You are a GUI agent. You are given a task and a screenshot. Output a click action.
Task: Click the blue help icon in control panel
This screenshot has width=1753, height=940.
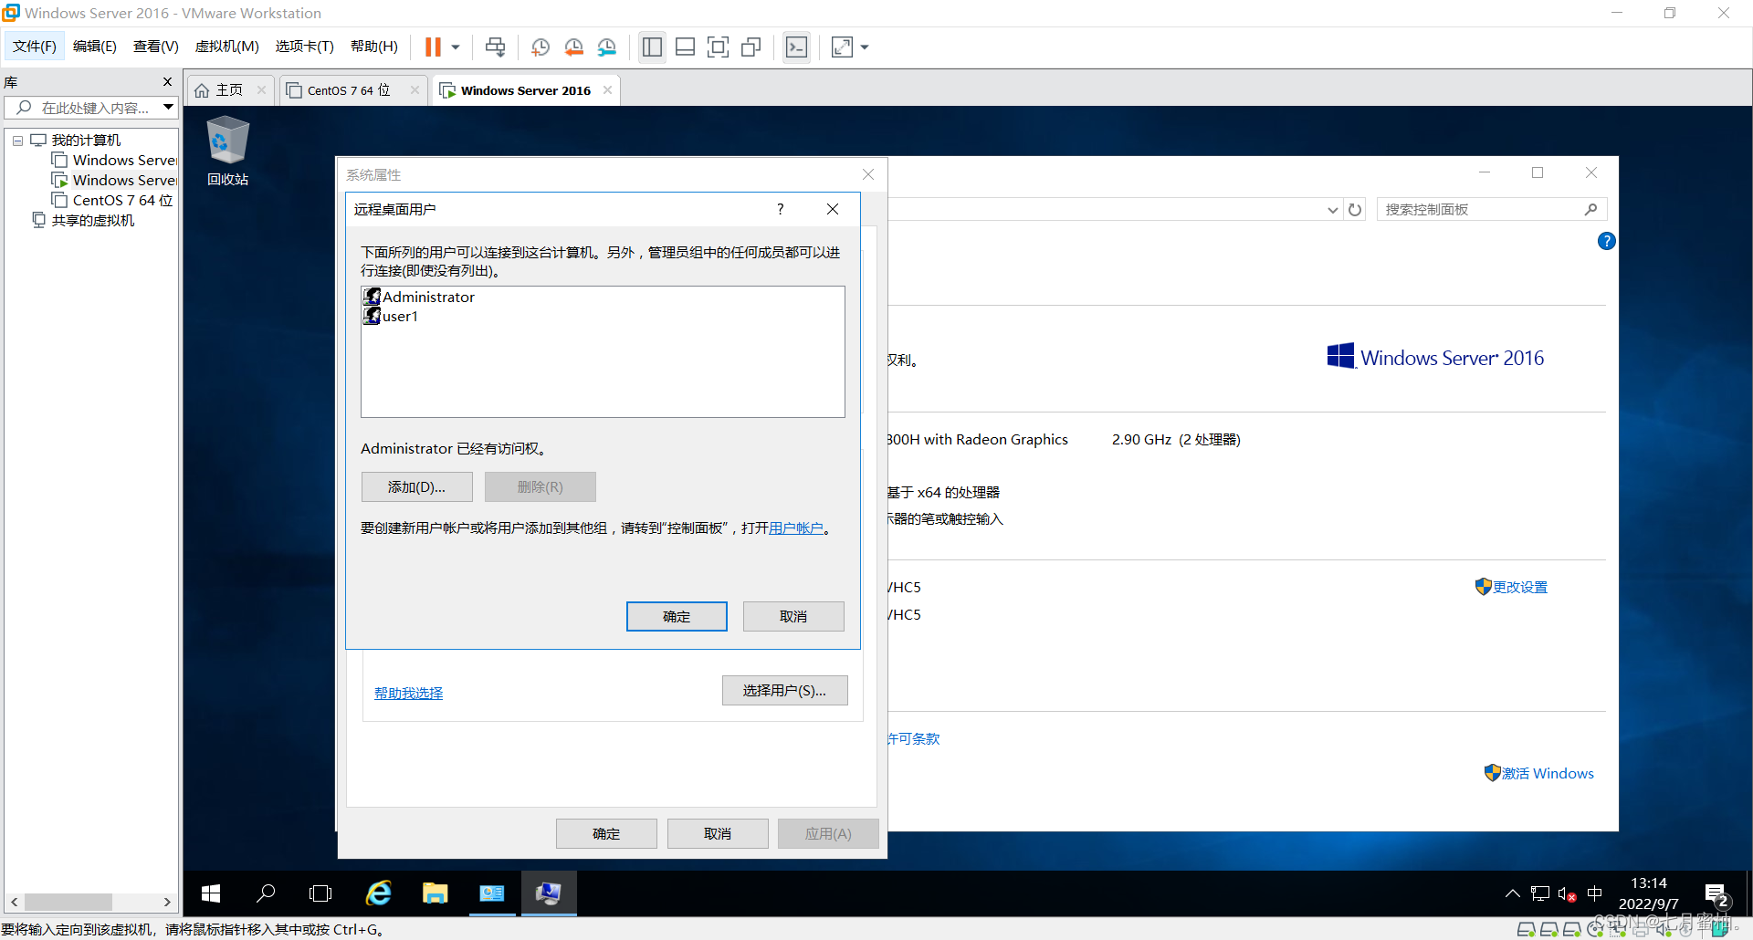[x=1607, y=241]
